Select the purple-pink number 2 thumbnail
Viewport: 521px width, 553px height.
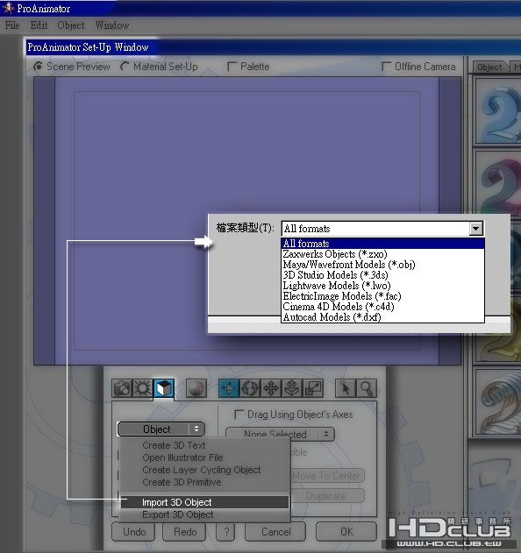pos(497,183)
